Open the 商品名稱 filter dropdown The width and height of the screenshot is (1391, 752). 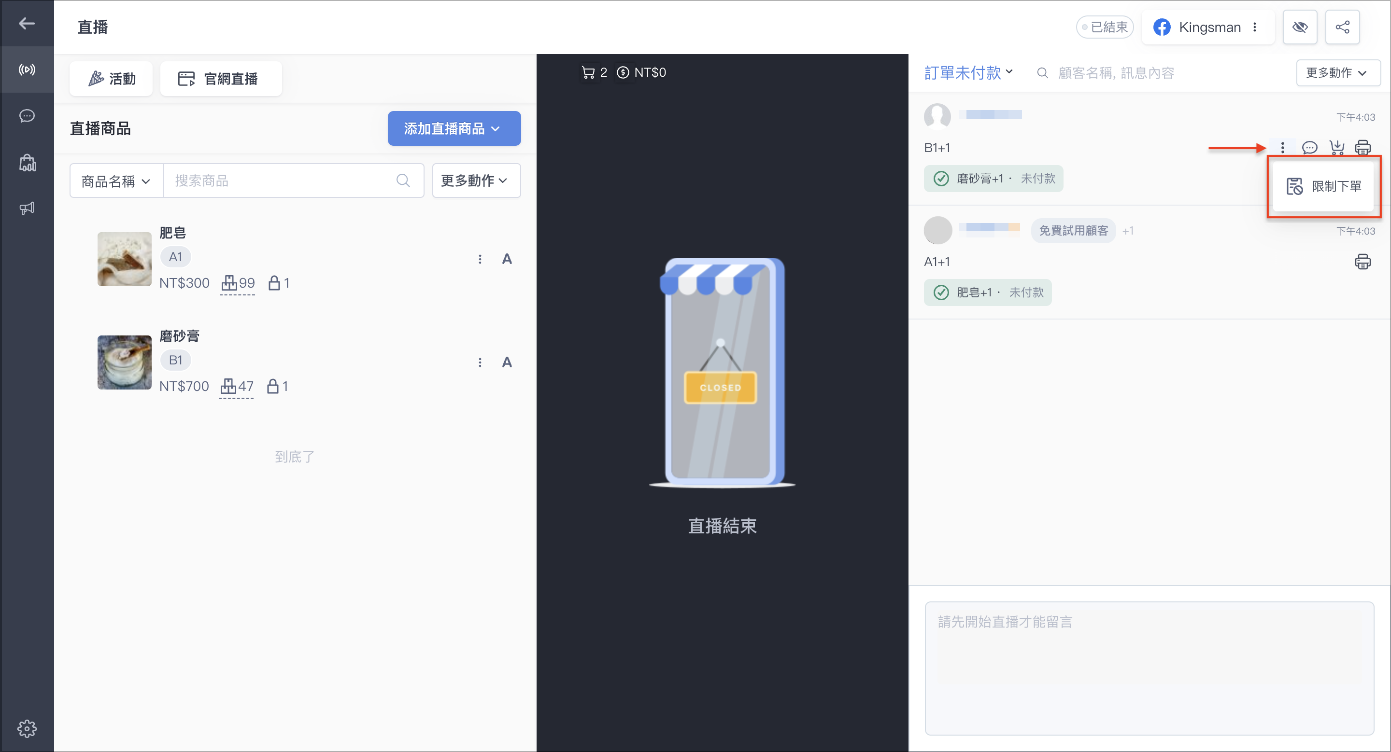click(116, 181)
